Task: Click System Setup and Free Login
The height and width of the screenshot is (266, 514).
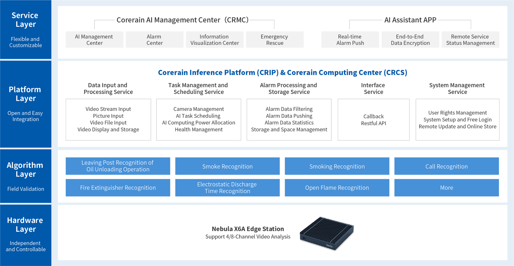Action: click(457, 120)
